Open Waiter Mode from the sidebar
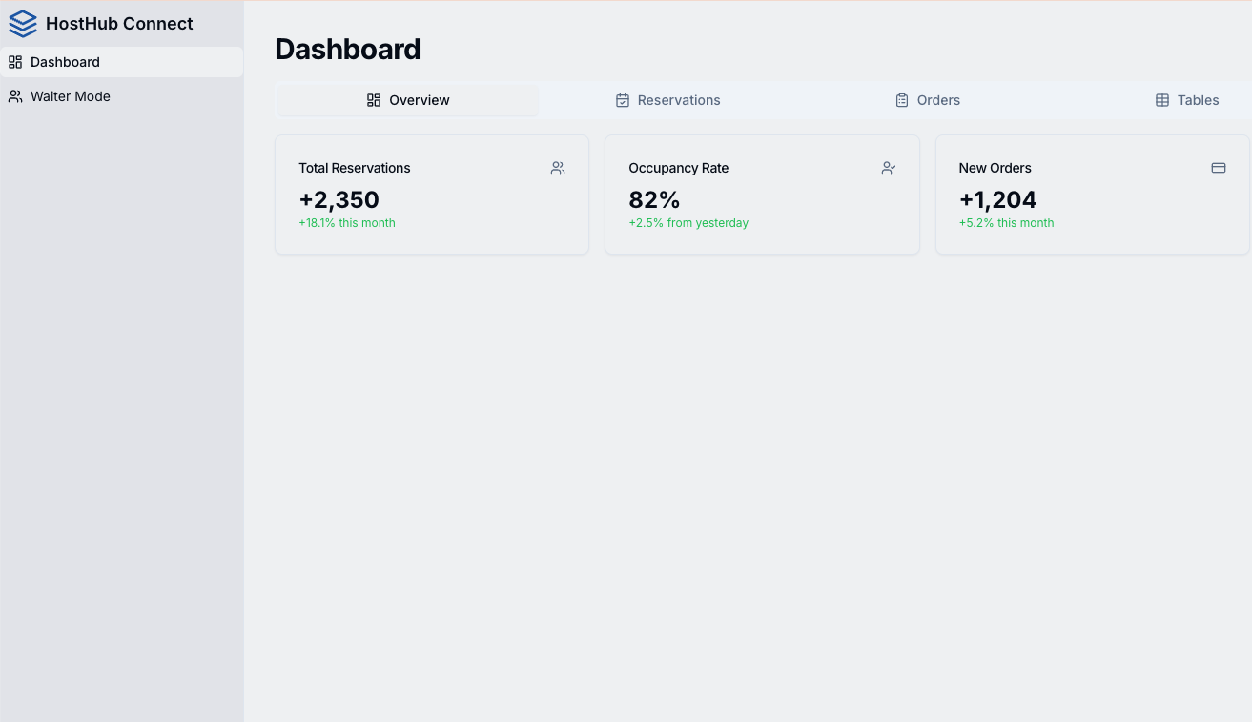Viewport: 1252px width, 722px height. [x=71, y=96]
